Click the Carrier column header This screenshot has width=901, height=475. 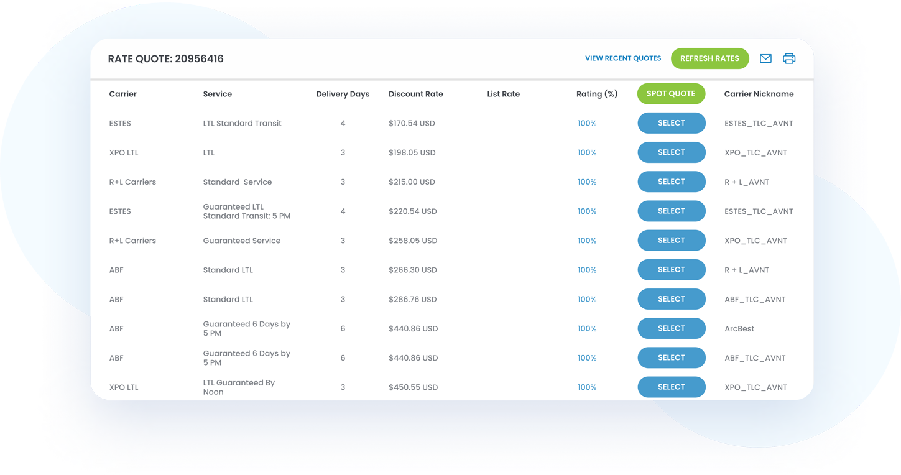(122, 95)
